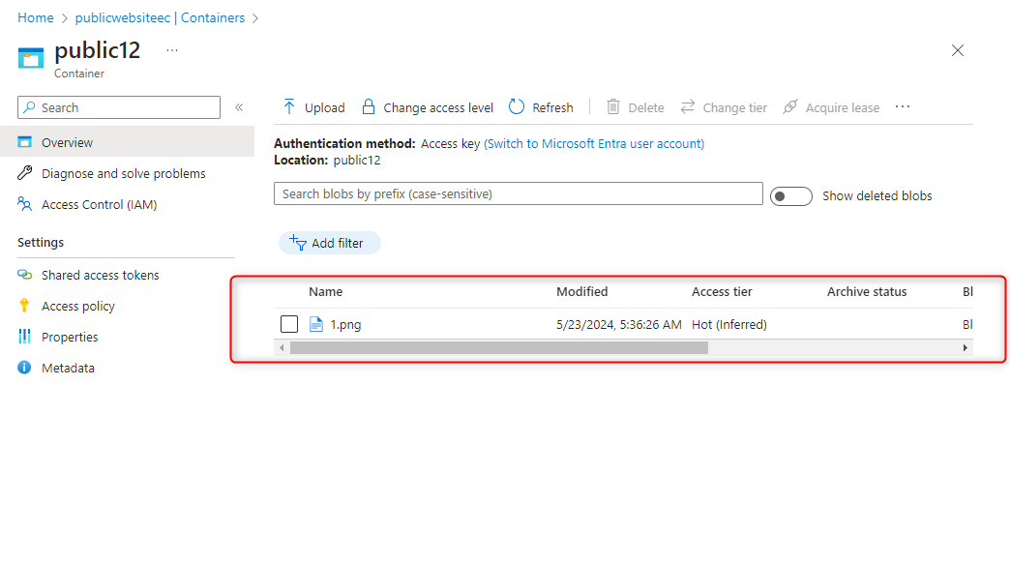Open the toolbar's more options ellipsis
This screenshot has height=563, width=1010.
(x=903, y=106)
